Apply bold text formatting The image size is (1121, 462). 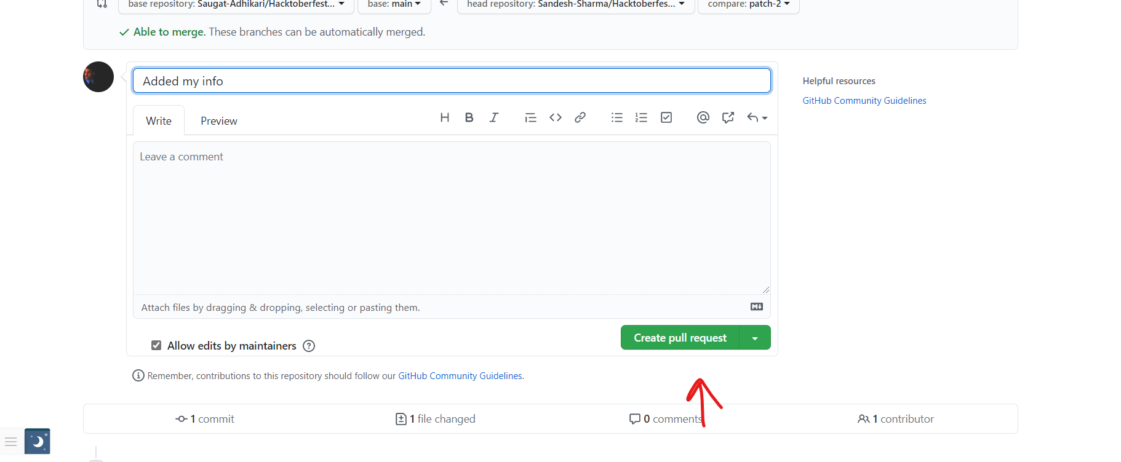tap(469, 117)
